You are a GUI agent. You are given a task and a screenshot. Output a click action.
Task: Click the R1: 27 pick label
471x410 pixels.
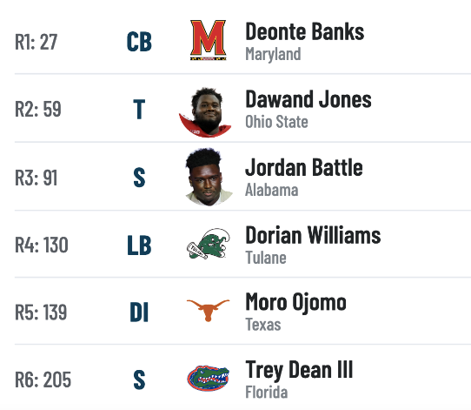click(x=36, y=42)
